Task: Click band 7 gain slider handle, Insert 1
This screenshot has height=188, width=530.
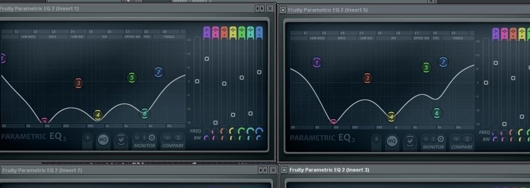Action: 259,72
